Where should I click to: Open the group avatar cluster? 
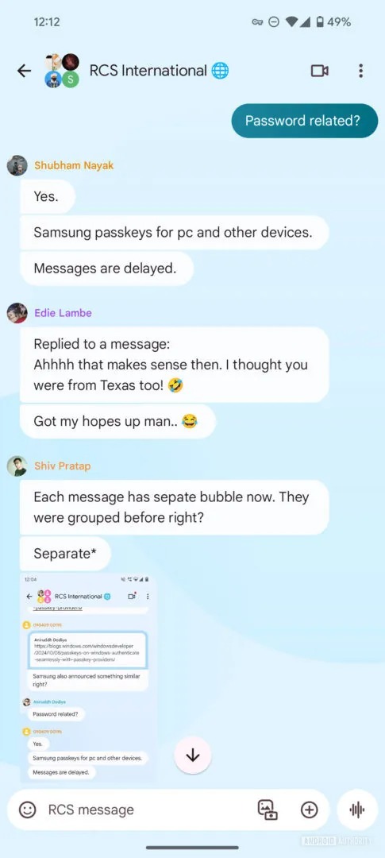62,71
